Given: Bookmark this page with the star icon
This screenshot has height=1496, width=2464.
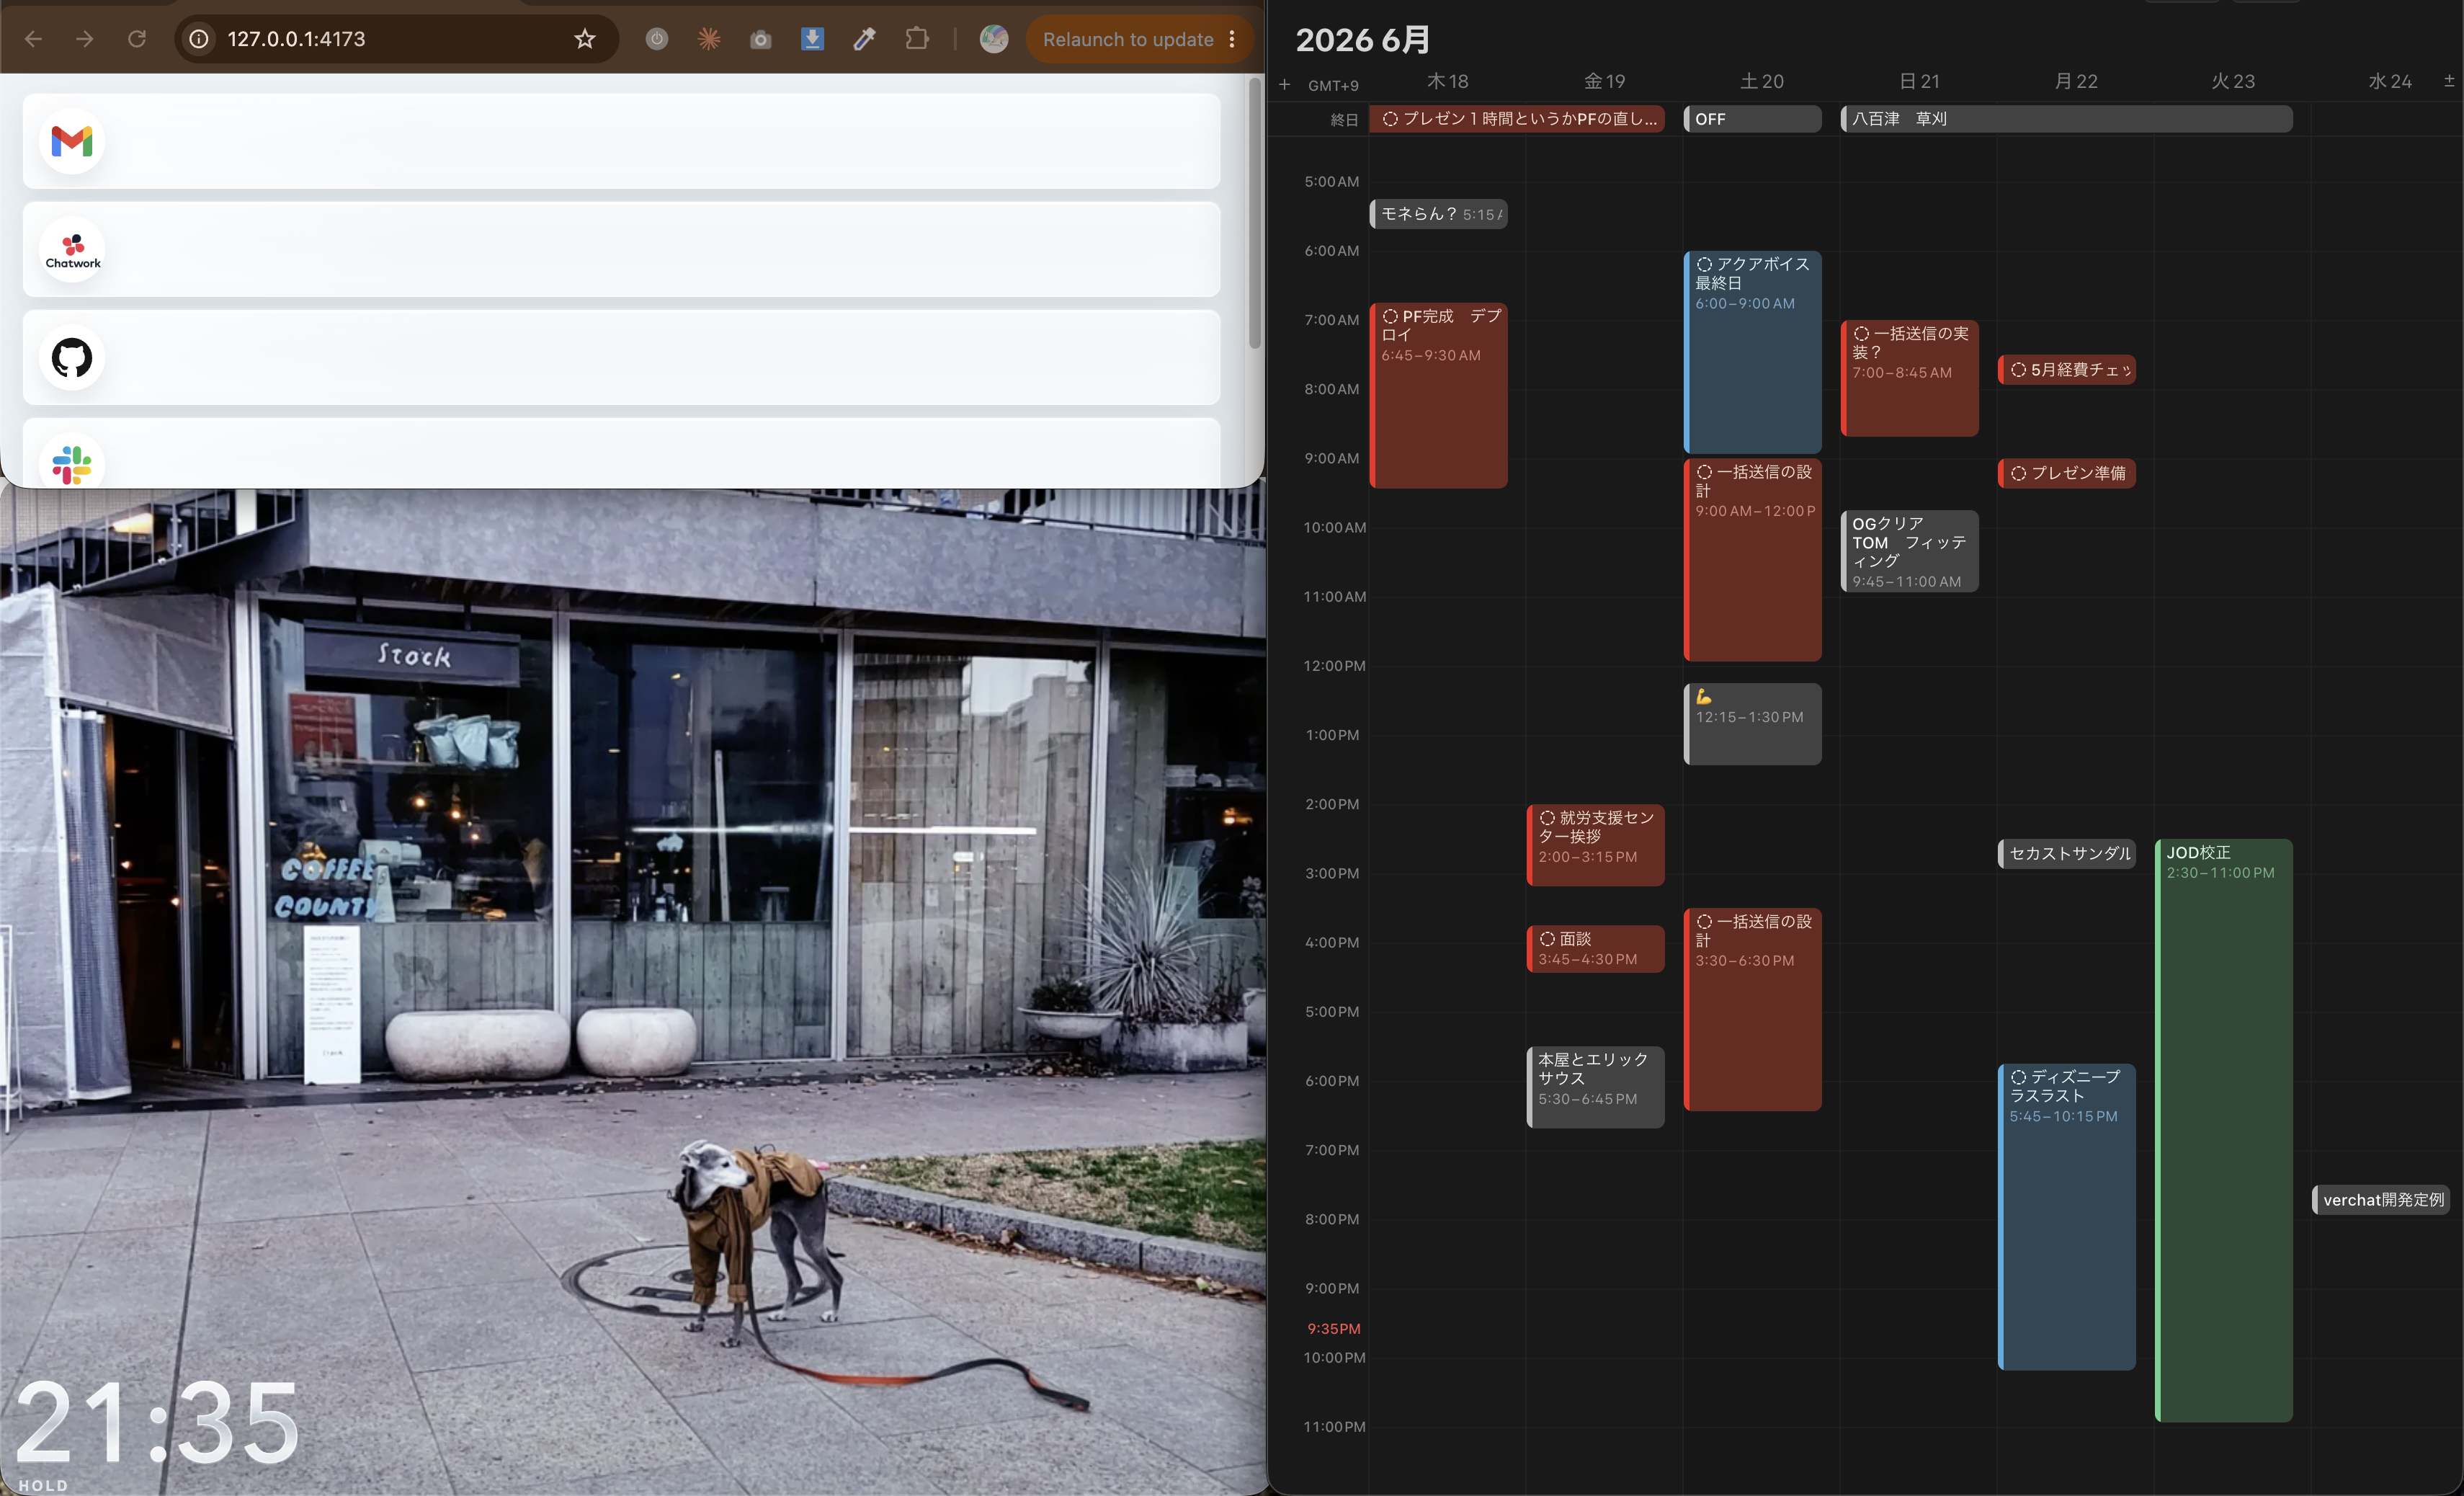Looking at the screenshot, I should click(x=585, y=39).
